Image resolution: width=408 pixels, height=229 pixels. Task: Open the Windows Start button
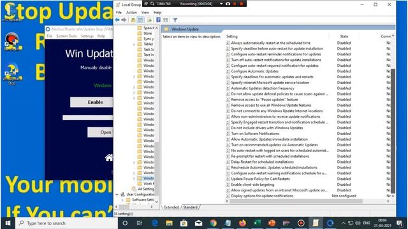pos(8,223)
